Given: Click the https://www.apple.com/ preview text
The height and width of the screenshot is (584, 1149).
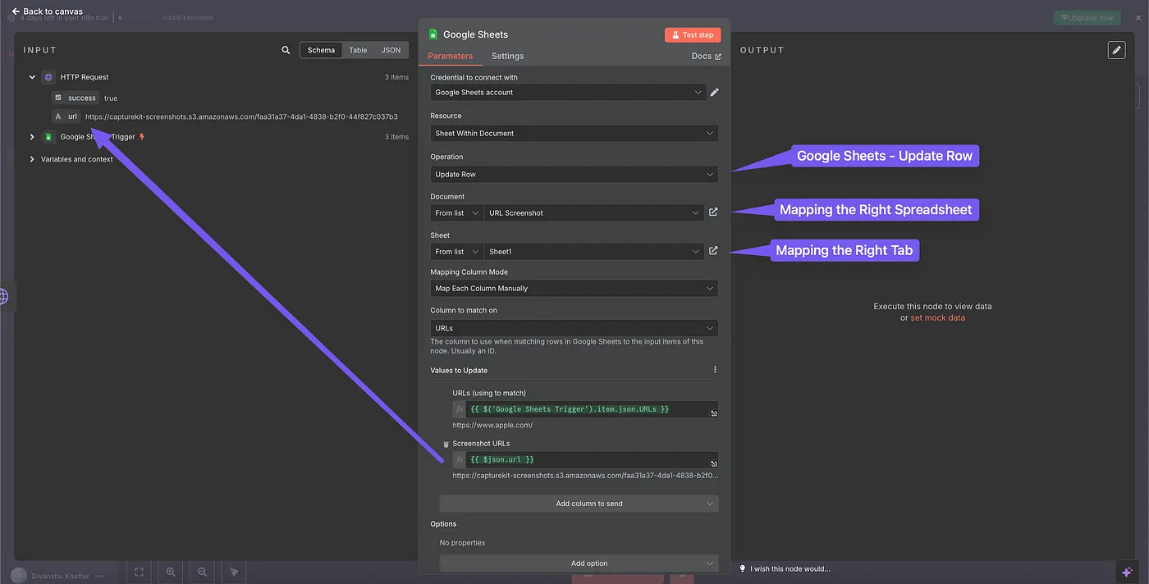Looking at the screenshot, I should [x=492, y=425].
